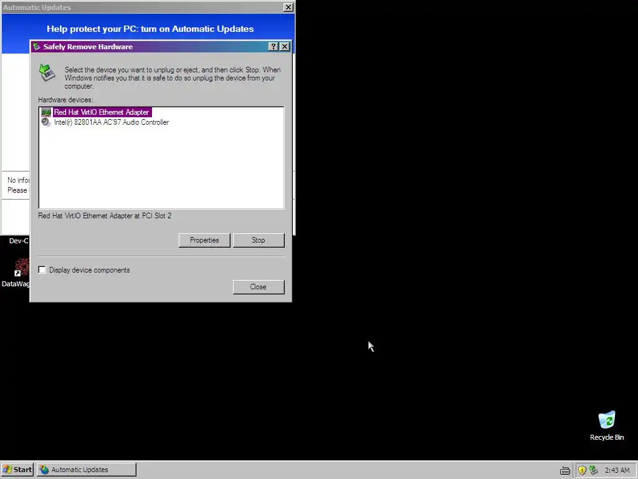Click the on-screen keyboard tray icon
The height and width of the screenshot is (479, 638).
click(564, 470)
